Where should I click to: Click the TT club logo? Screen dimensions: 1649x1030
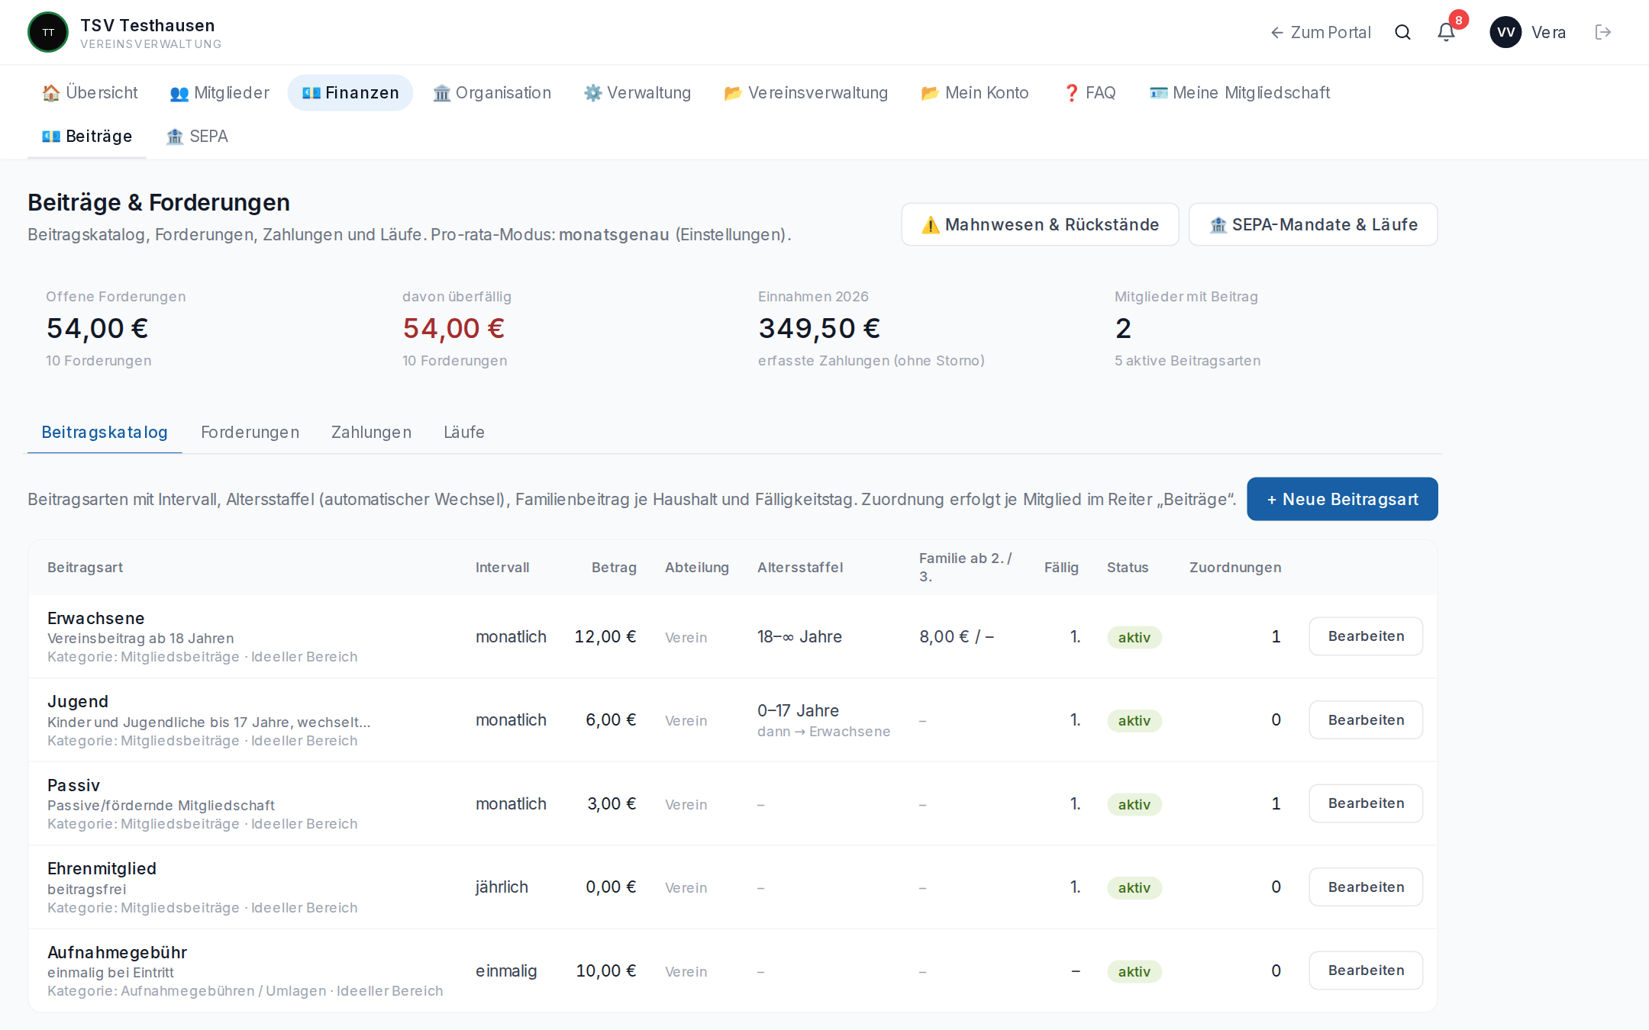click(x=48, y=32)
